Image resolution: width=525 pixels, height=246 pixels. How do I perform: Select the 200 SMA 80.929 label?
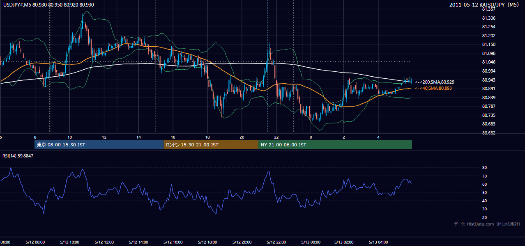[x=435, y=82]
